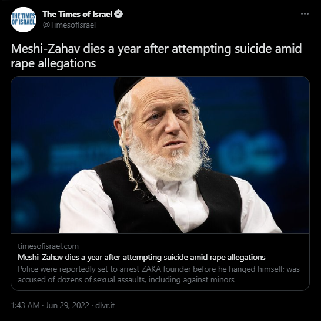Click the lapel microphone in the photo
321x321 pixels.
(150, 198)
